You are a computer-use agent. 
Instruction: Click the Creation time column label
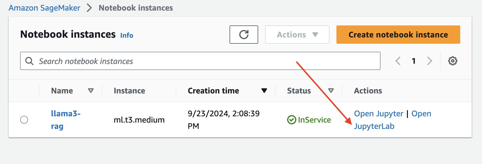coord(213,91)
